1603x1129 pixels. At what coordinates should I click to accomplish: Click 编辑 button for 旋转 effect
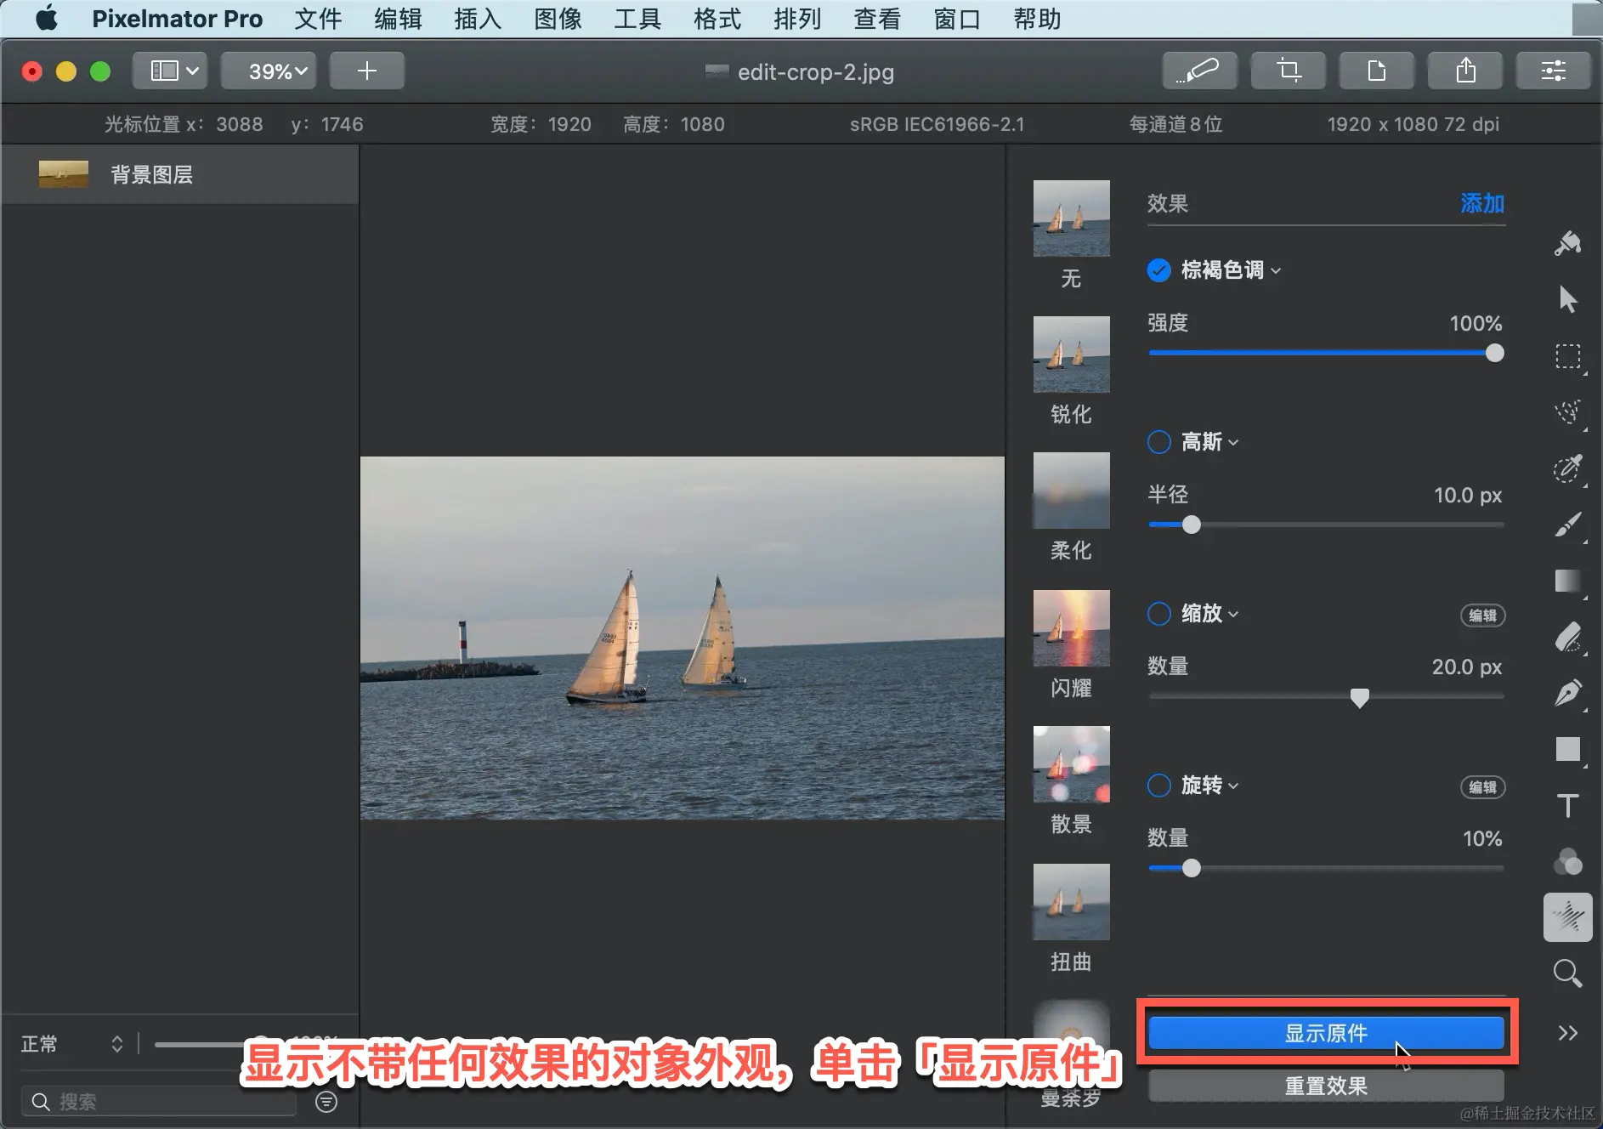(1482, 787)
